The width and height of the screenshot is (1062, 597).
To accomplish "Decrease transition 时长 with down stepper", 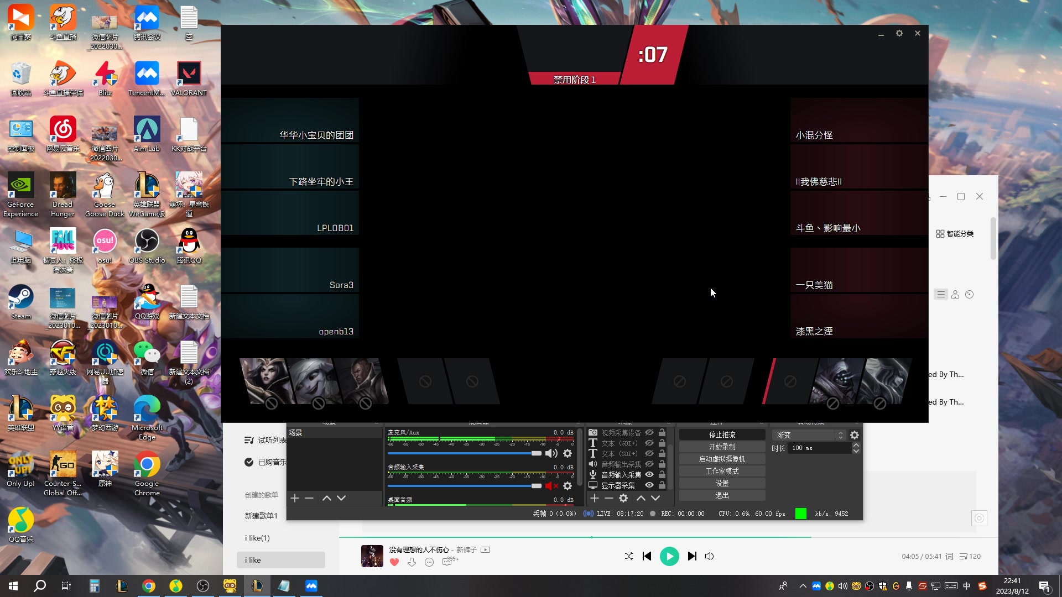I will tap(856, 451).
